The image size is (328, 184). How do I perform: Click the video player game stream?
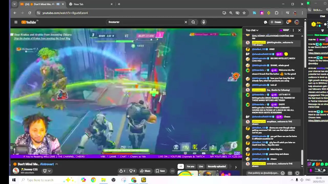[x=126, y=93]
